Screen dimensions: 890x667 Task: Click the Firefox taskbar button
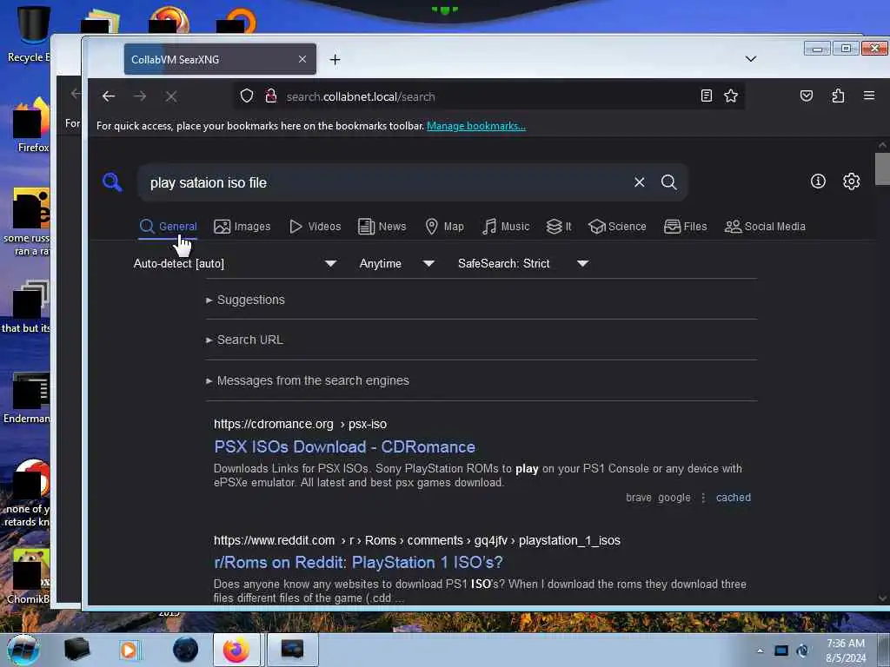coord(236,650)
